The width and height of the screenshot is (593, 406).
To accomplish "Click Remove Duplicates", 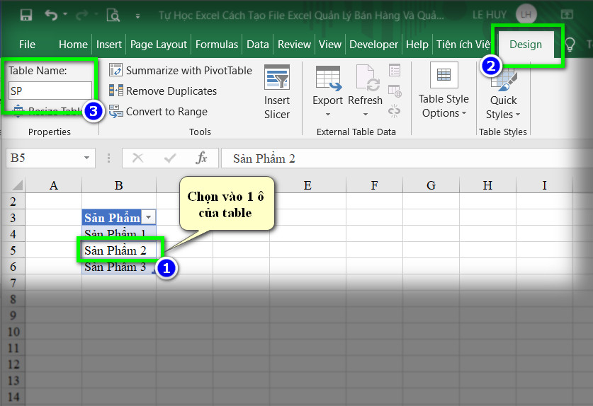I will coord(163,91).
